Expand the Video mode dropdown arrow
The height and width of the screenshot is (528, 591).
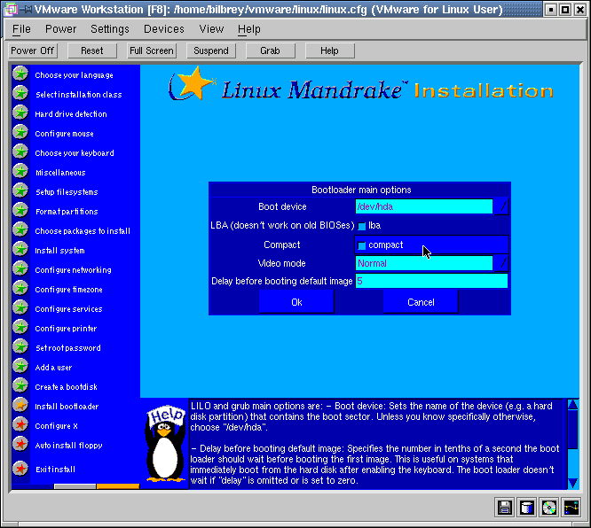502,263
